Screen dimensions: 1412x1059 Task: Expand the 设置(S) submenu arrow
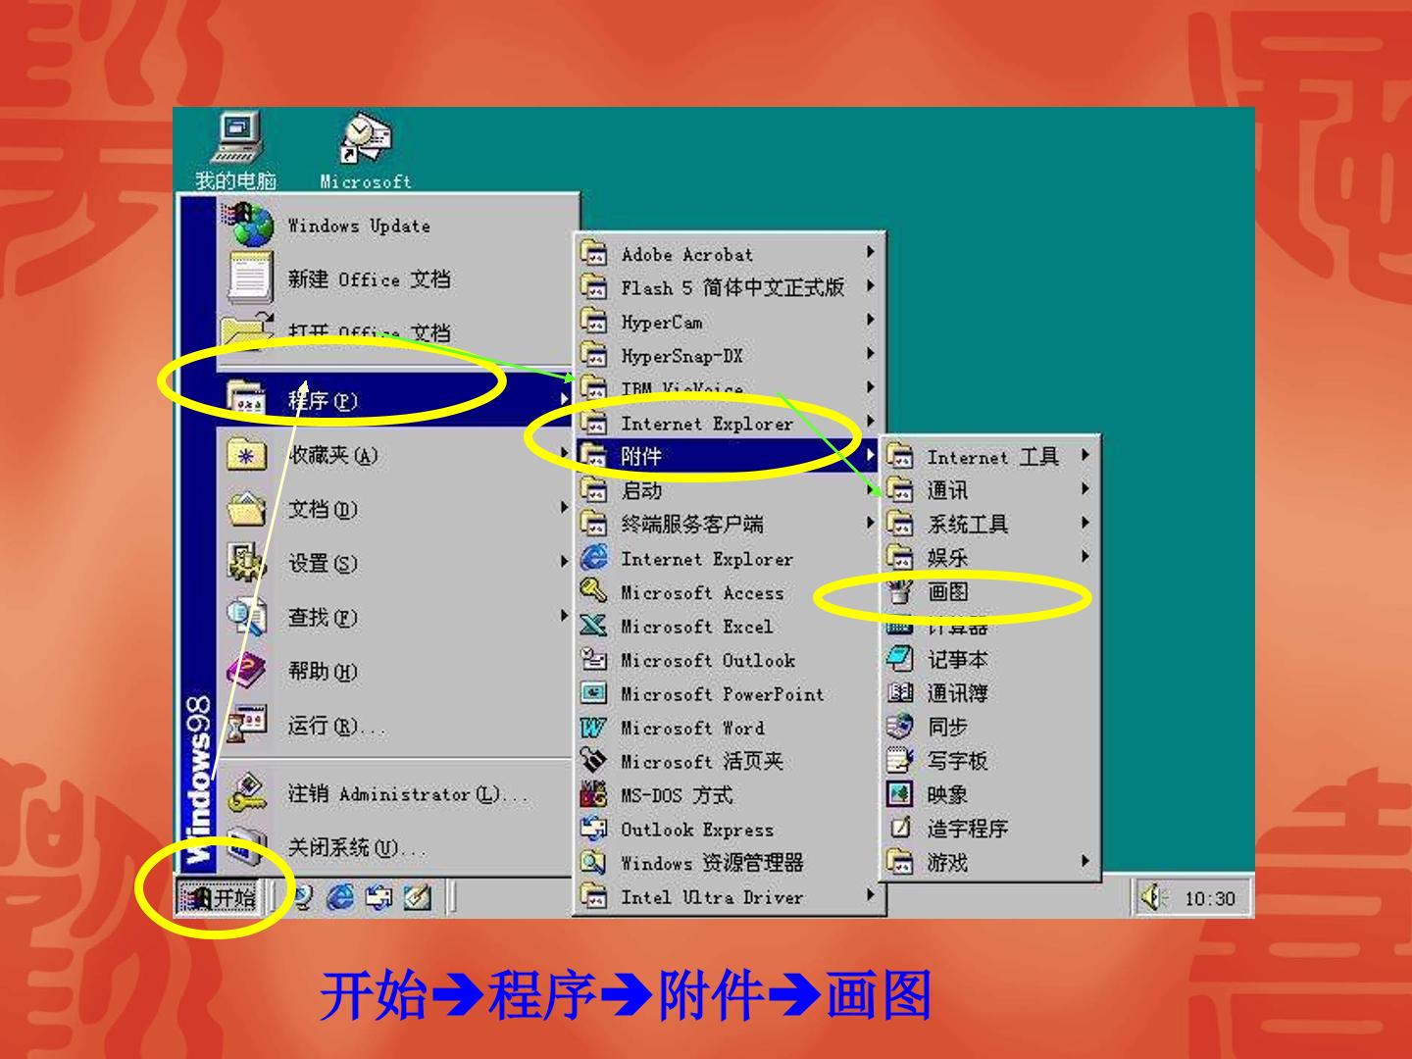pos(564,562)
